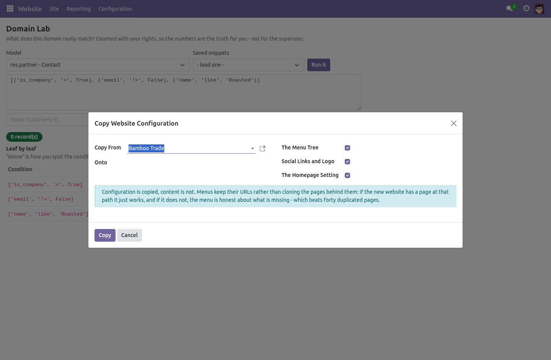Click the Leaf by leaf heading
Image resolution: width=551 pixels, height=360 pixels.
pyautogui.click(x=21, y=149)
